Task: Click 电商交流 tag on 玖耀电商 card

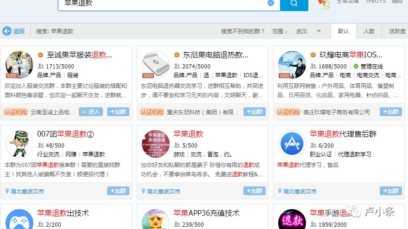Action: point(368,75)
